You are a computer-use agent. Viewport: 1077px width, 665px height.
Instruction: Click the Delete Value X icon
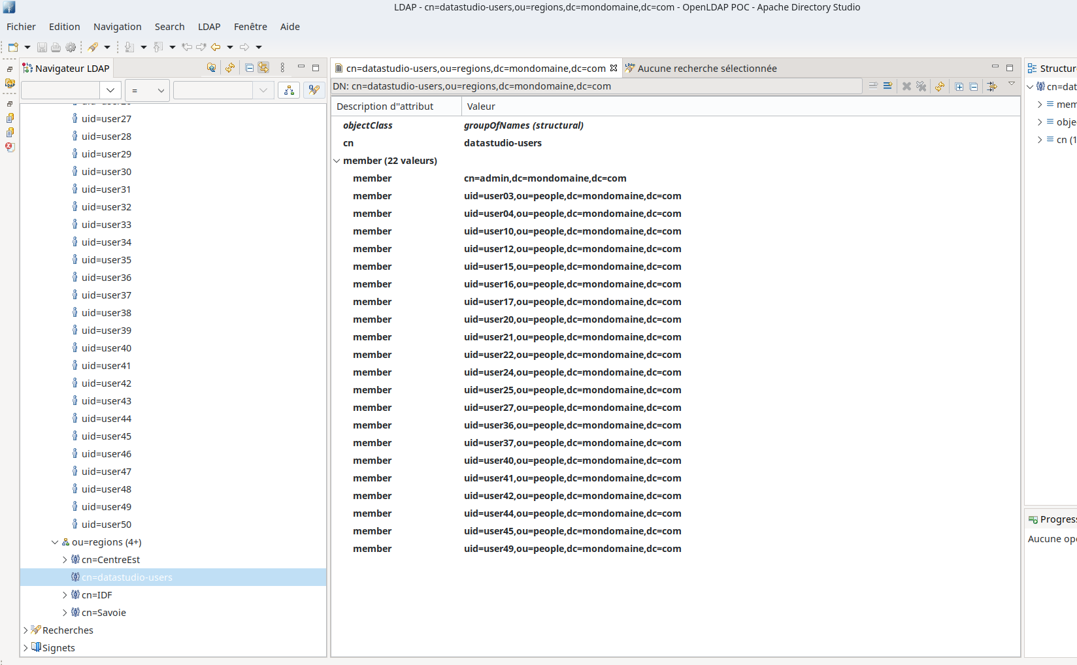[x=906, y=86]
